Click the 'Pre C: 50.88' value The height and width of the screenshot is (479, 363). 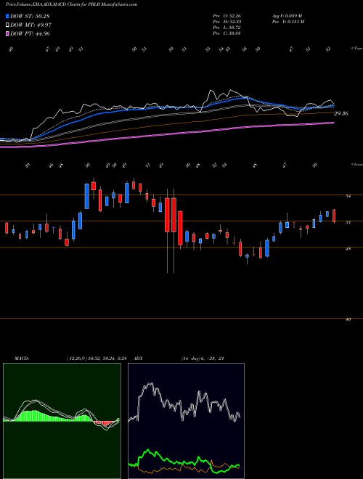[227, 33]
